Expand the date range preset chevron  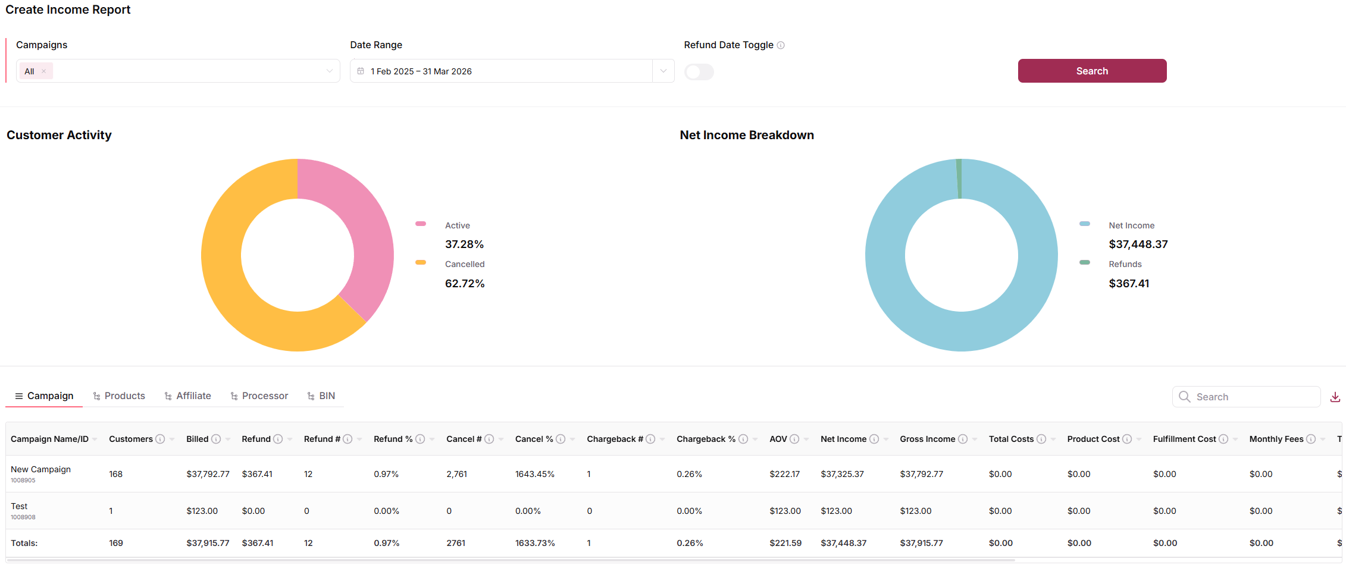click(663, 71)
